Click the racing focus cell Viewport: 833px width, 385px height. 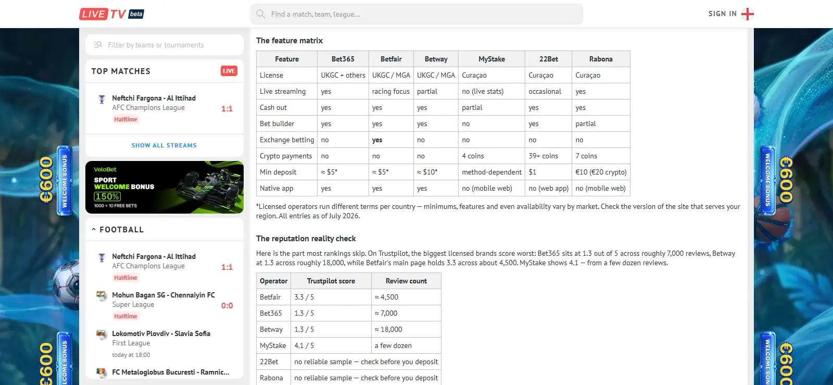click(391, 91)
